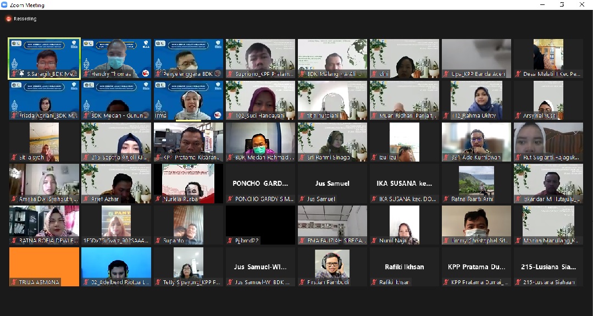The width and height of the screenshot is (593, 316).
Task: Click muted mic icon beside 102_Suci Handayani
Action: [x=230, y=115]
